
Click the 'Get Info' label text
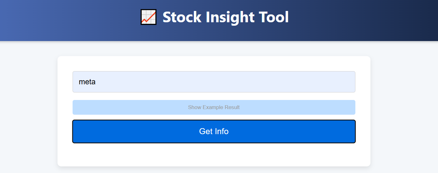tap(214, 131)
